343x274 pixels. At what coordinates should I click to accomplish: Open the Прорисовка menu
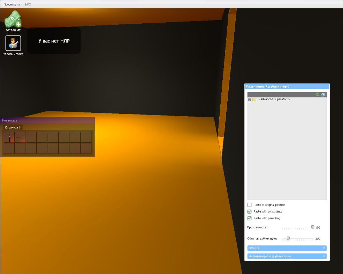[12, 4]
